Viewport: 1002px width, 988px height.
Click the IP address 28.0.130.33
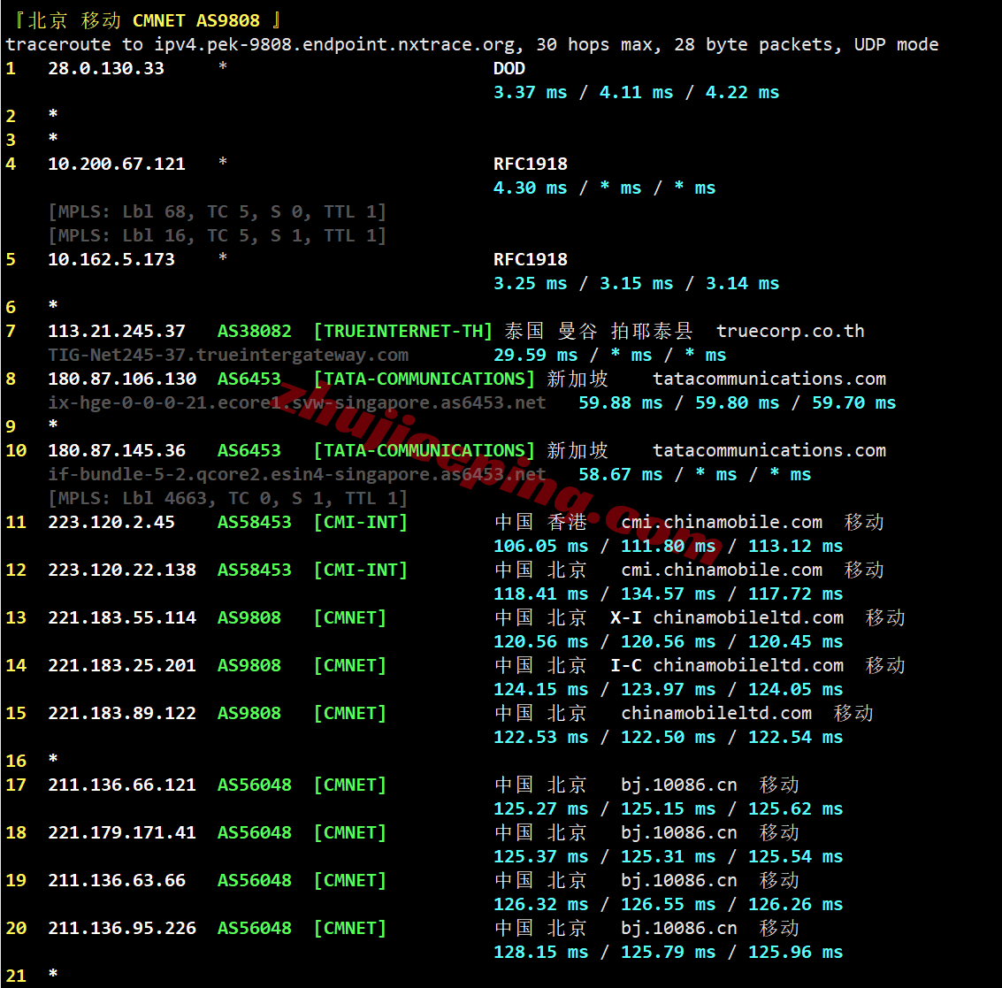click(x=106, y=68)
